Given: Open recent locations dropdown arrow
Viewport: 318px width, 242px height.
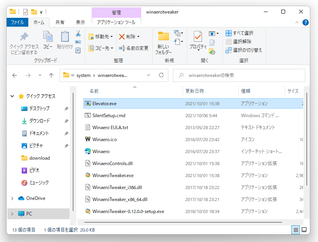Looking at the screenshot, I should click(x=40, y=75).
